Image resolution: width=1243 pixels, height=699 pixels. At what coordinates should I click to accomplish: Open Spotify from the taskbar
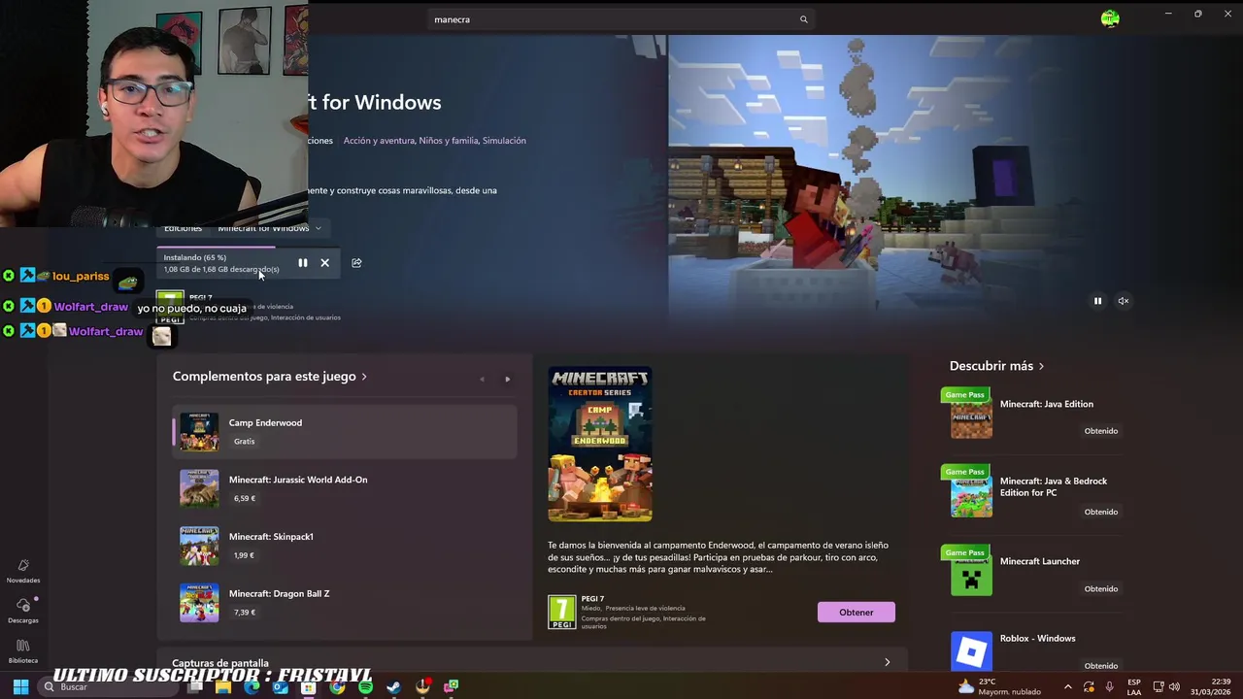click(x=365, y=687)
